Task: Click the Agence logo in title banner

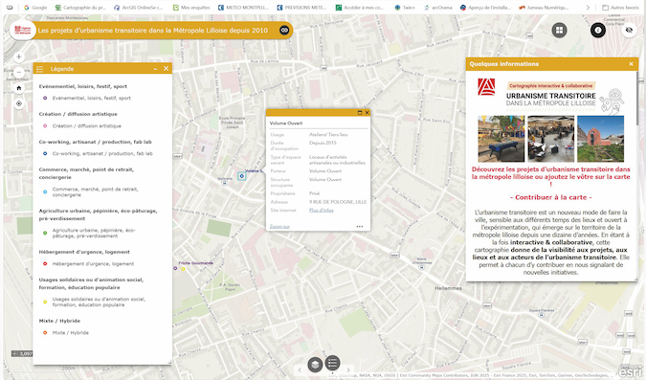Action: click(22, 30)
